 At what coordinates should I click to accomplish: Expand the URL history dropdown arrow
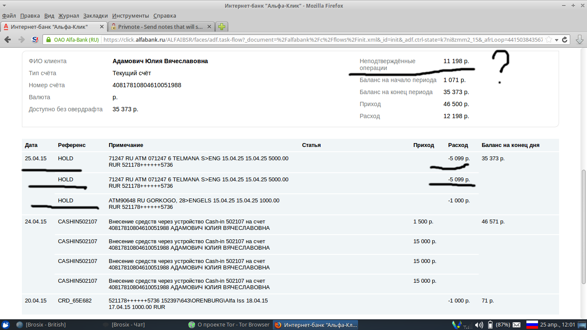(x=556, y=40)
